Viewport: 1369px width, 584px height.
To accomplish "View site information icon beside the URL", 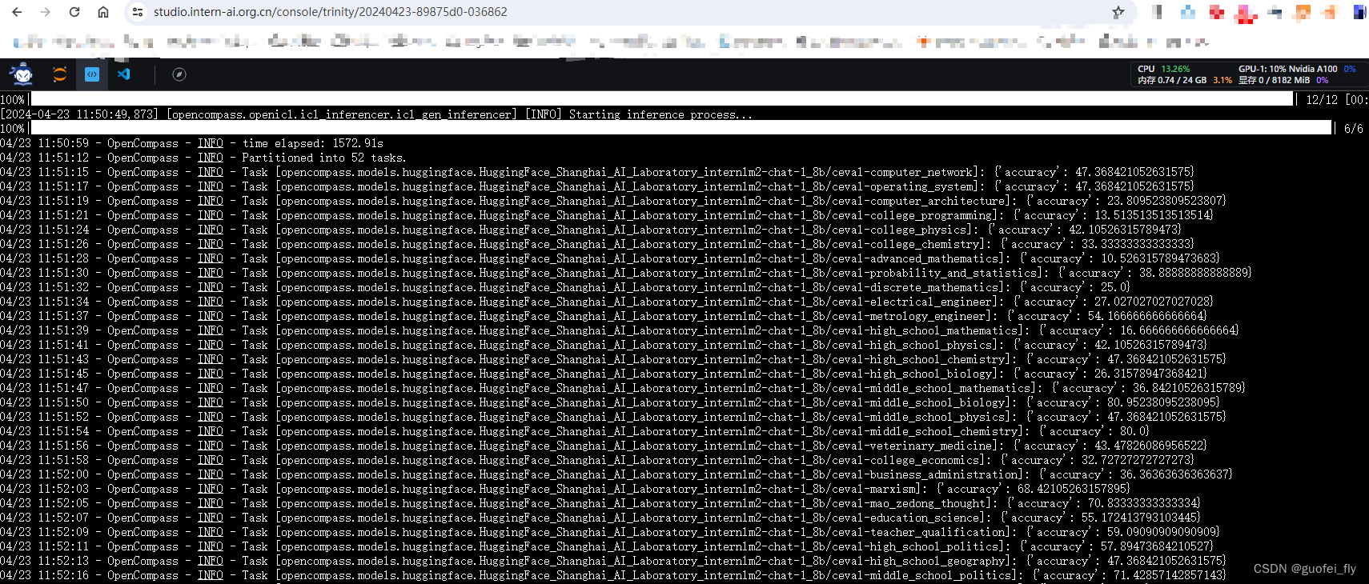I will (x=138, y=12).
